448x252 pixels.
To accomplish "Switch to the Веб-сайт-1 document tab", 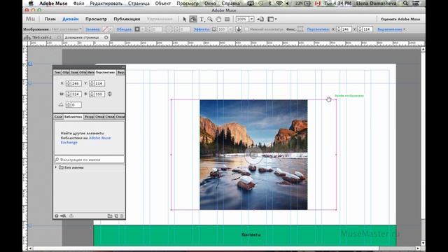I will point(42,37).
